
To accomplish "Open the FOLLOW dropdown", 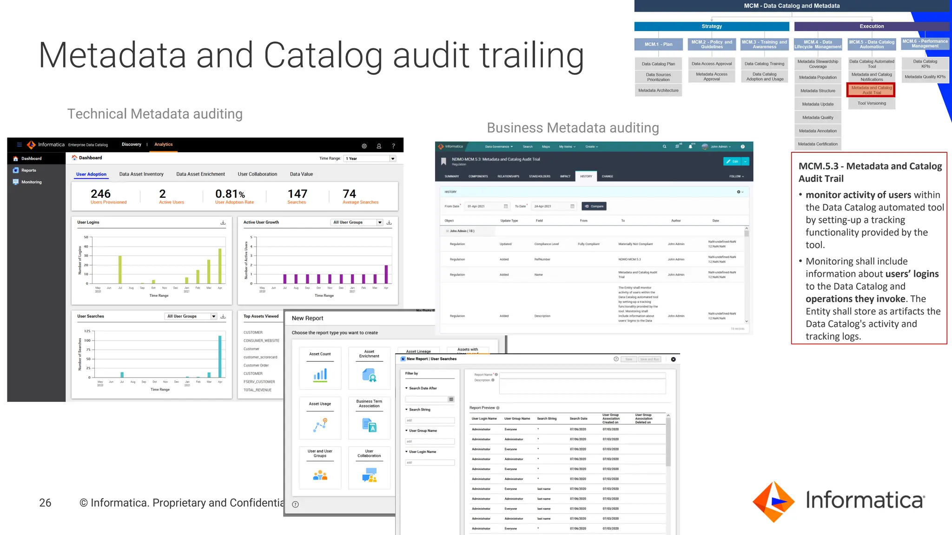I will click(736, 176).
